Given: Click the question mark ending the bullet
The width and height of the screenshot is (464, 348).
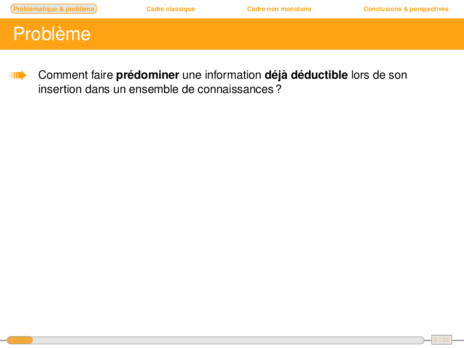Looking at the screenshot, I should [x=278, y=89].
